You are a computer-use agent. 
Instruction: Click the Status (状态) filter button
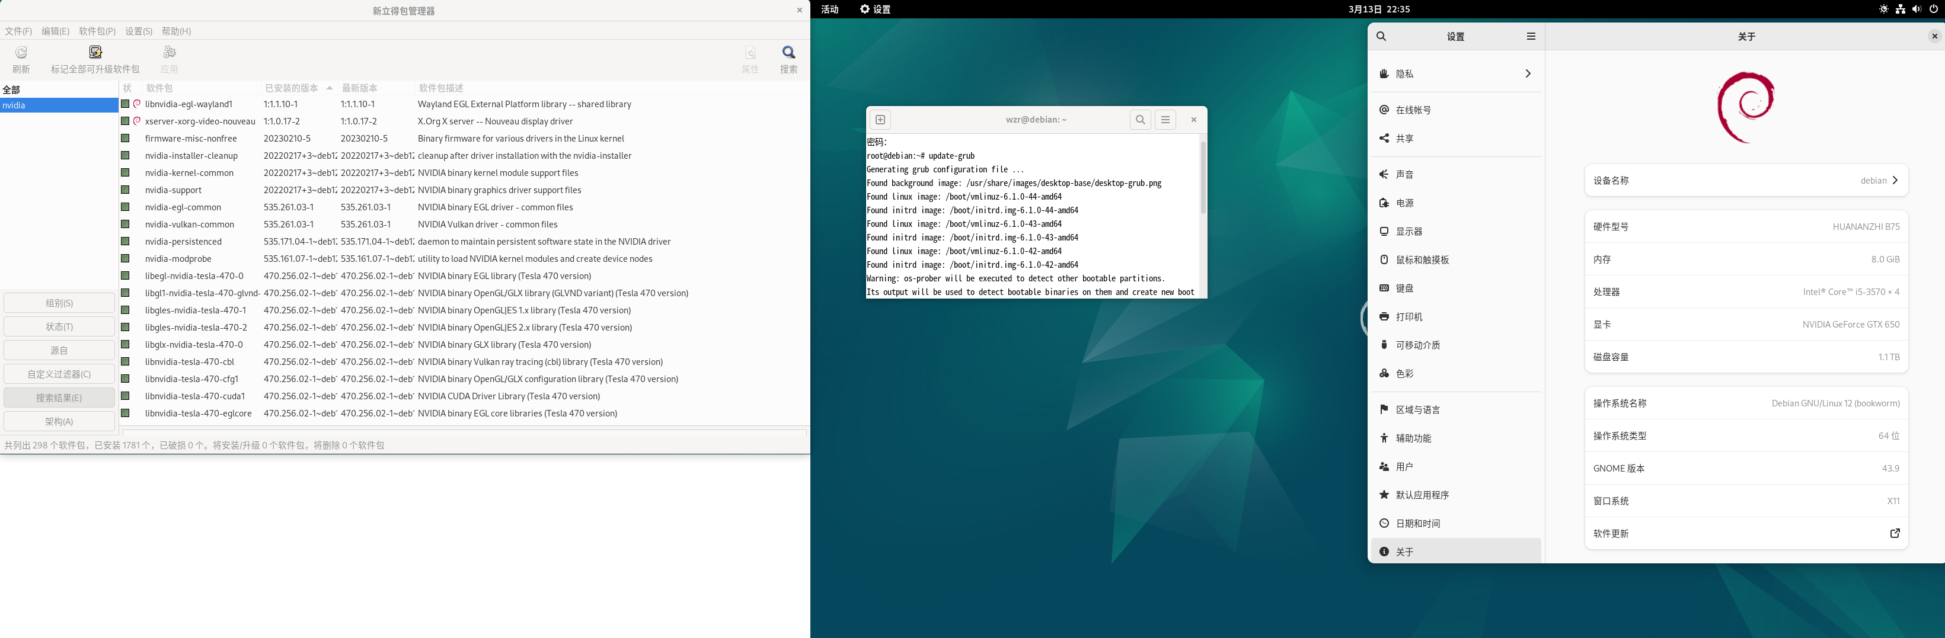59,326
